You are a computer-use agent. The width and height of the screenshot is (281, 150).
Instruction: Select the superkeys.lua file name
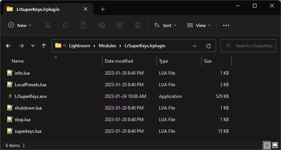click(x=28, y=131)
